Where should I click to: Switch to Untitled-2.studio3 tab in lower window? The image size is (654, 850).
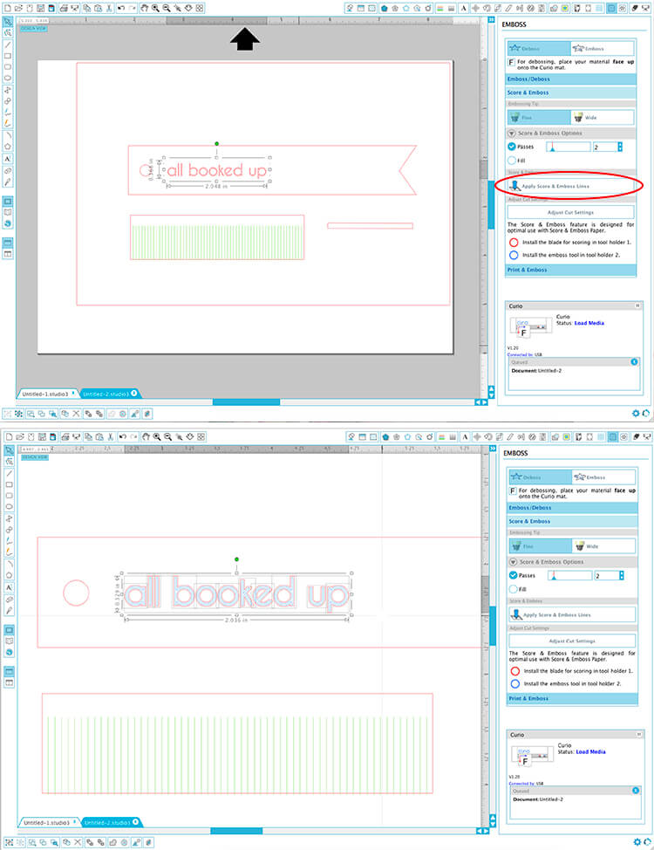111,822
